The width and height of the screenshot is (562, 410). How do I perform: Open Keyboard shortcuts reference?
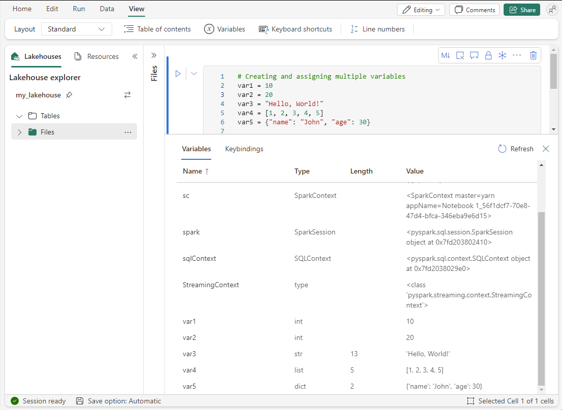tap(295, 29)
